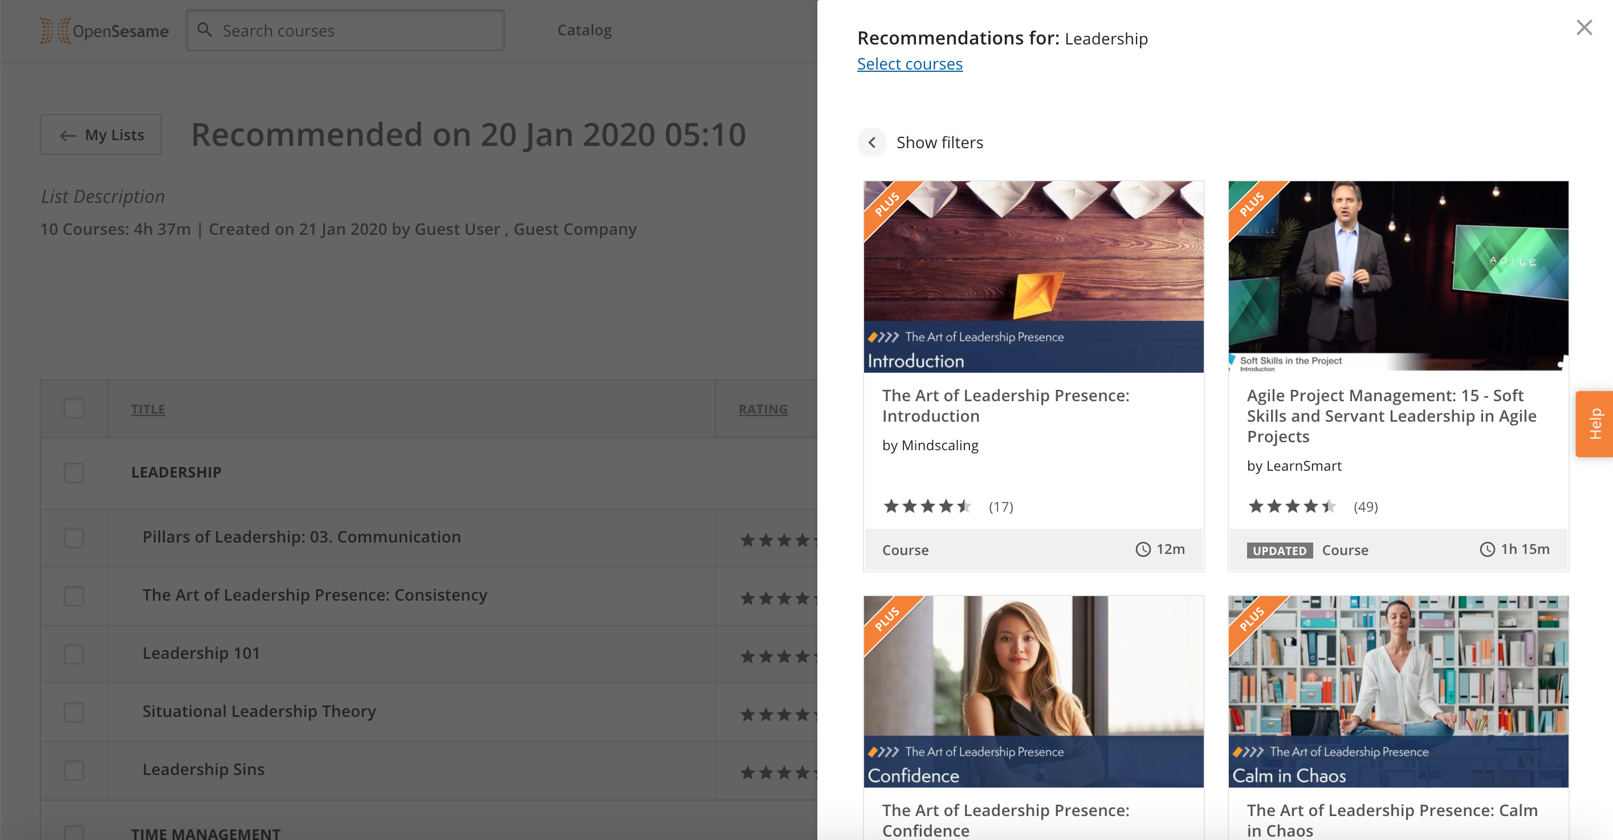Click the Show filters label
Viewport: 1613px width, 840px height.
tap(939, 142)
